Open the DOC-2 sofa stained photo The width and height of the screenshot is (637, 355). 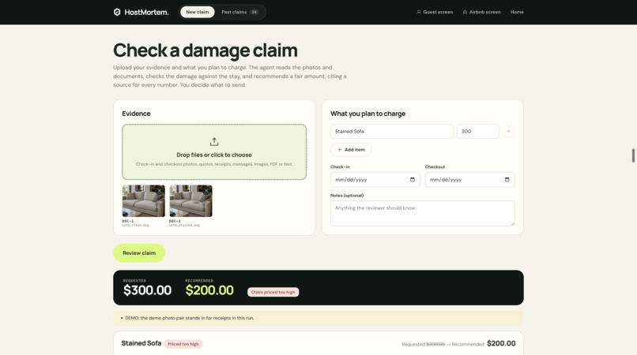pyautogui.click(x=190, y=201)
